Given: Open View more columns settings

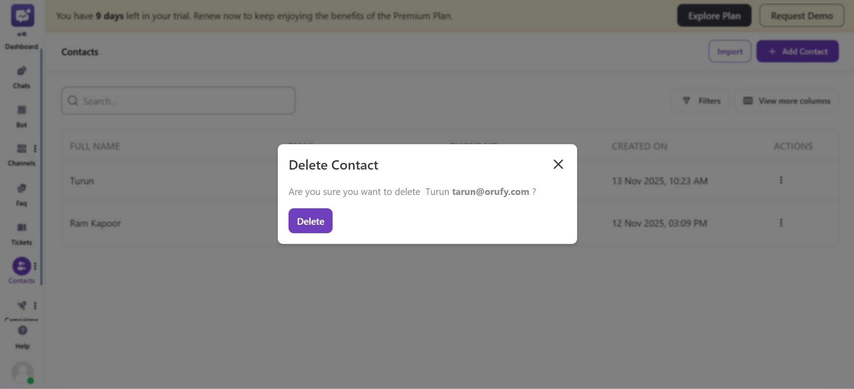Looking at the screenshot, I should (x=786, y=101).
